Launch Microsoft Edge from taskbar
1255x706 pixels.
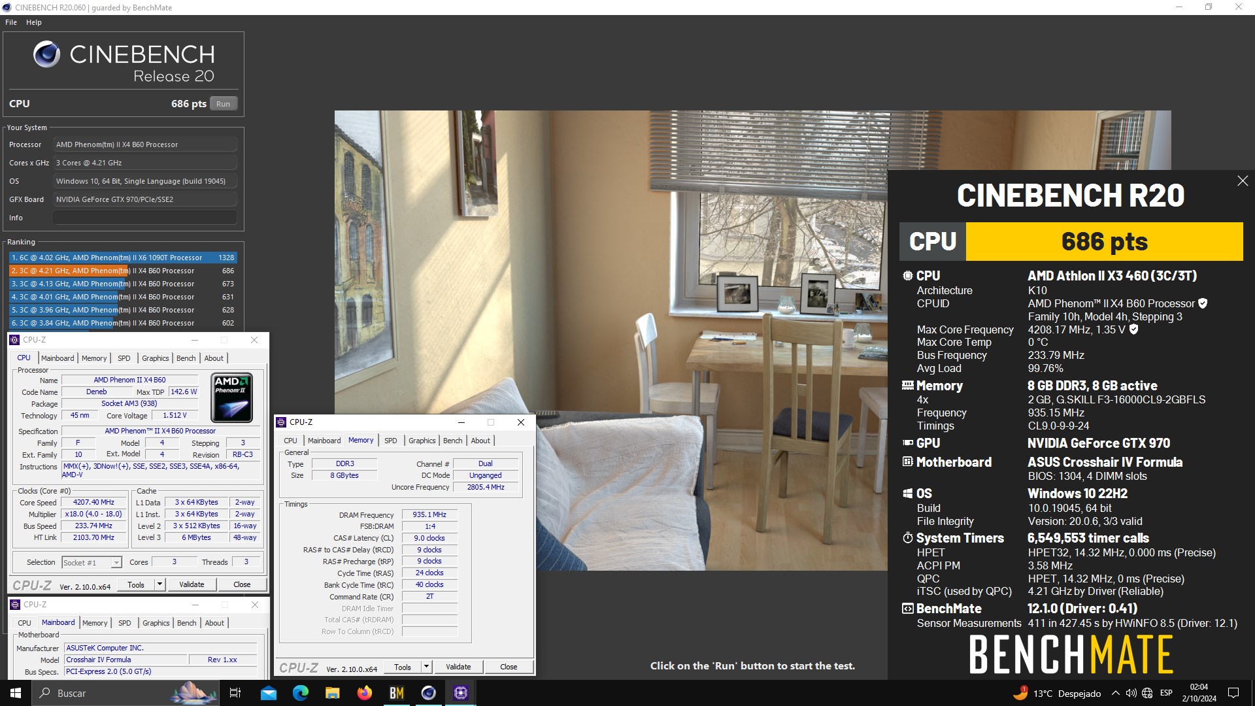(300, 693)
